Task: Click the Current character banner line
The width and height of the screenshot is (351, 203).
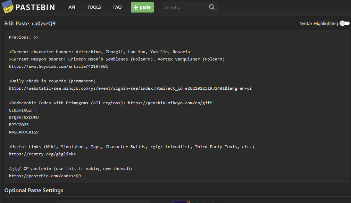Action: click(x=99, y=52)
